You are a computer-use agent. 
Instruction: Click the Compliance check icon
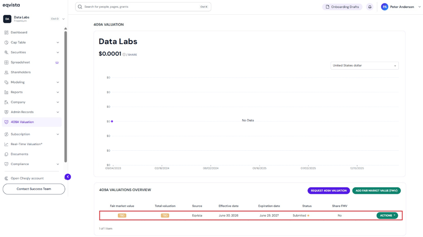(x=6, y=164)
